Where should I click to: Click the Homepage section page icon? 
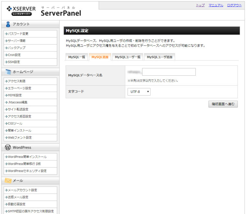pos(8,72)
